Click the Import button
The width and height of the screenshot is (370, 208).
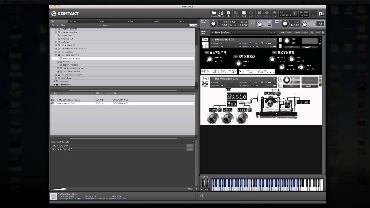pyautogui.click(x=106, y=25)
